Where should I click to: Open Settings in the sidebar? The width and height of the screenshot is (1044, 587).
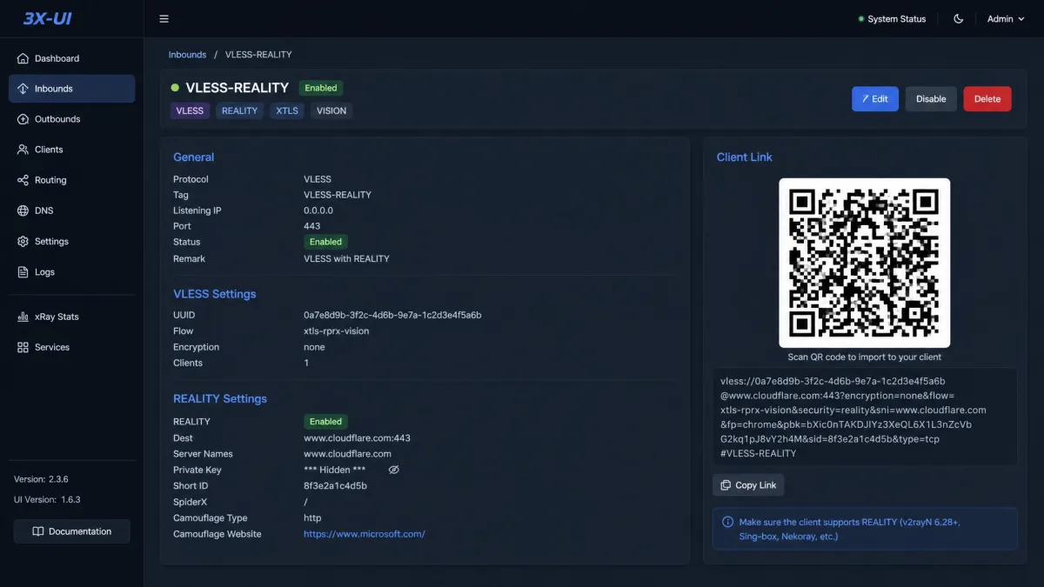pyautogui.click(x=72, y=241)
